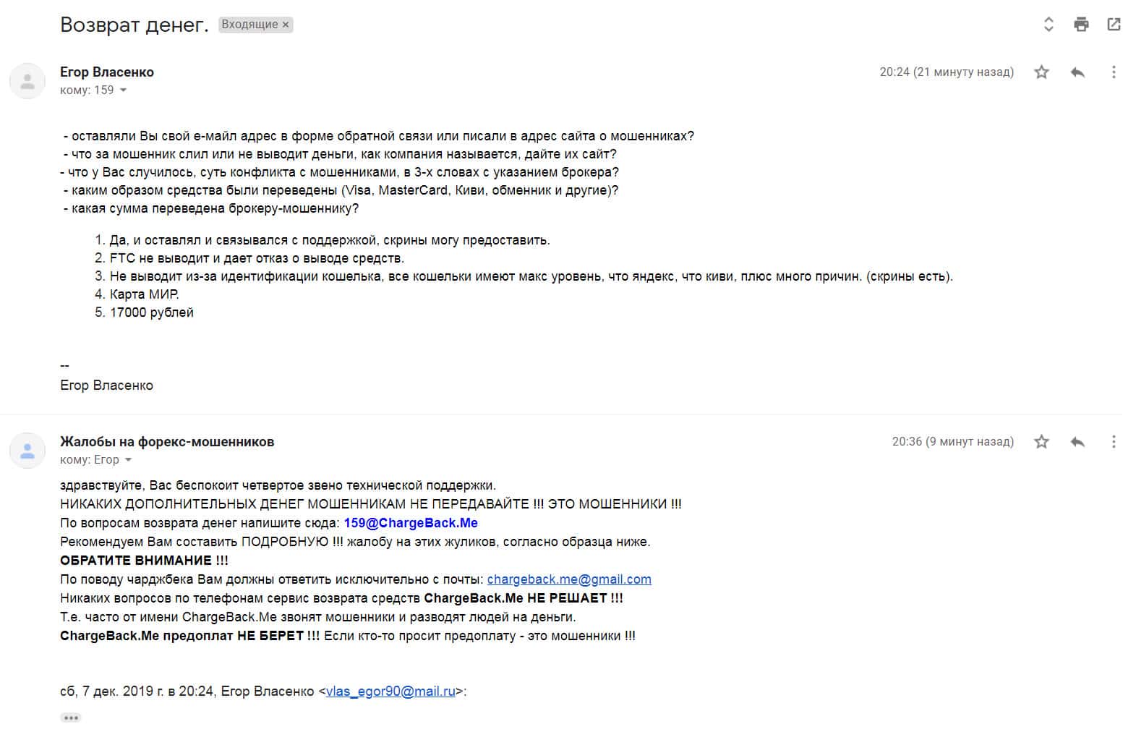Reply to Егор Власенко's message
This screenshot has width=1136, height=732.
tap(1077, 72)
